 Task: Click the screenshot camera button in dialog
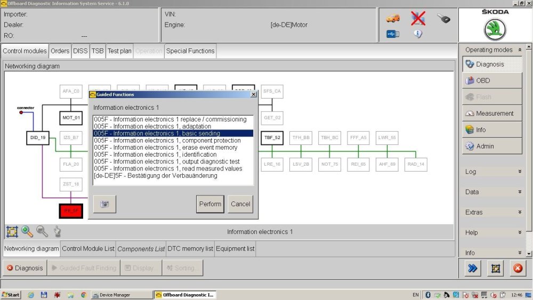[104, 204]
